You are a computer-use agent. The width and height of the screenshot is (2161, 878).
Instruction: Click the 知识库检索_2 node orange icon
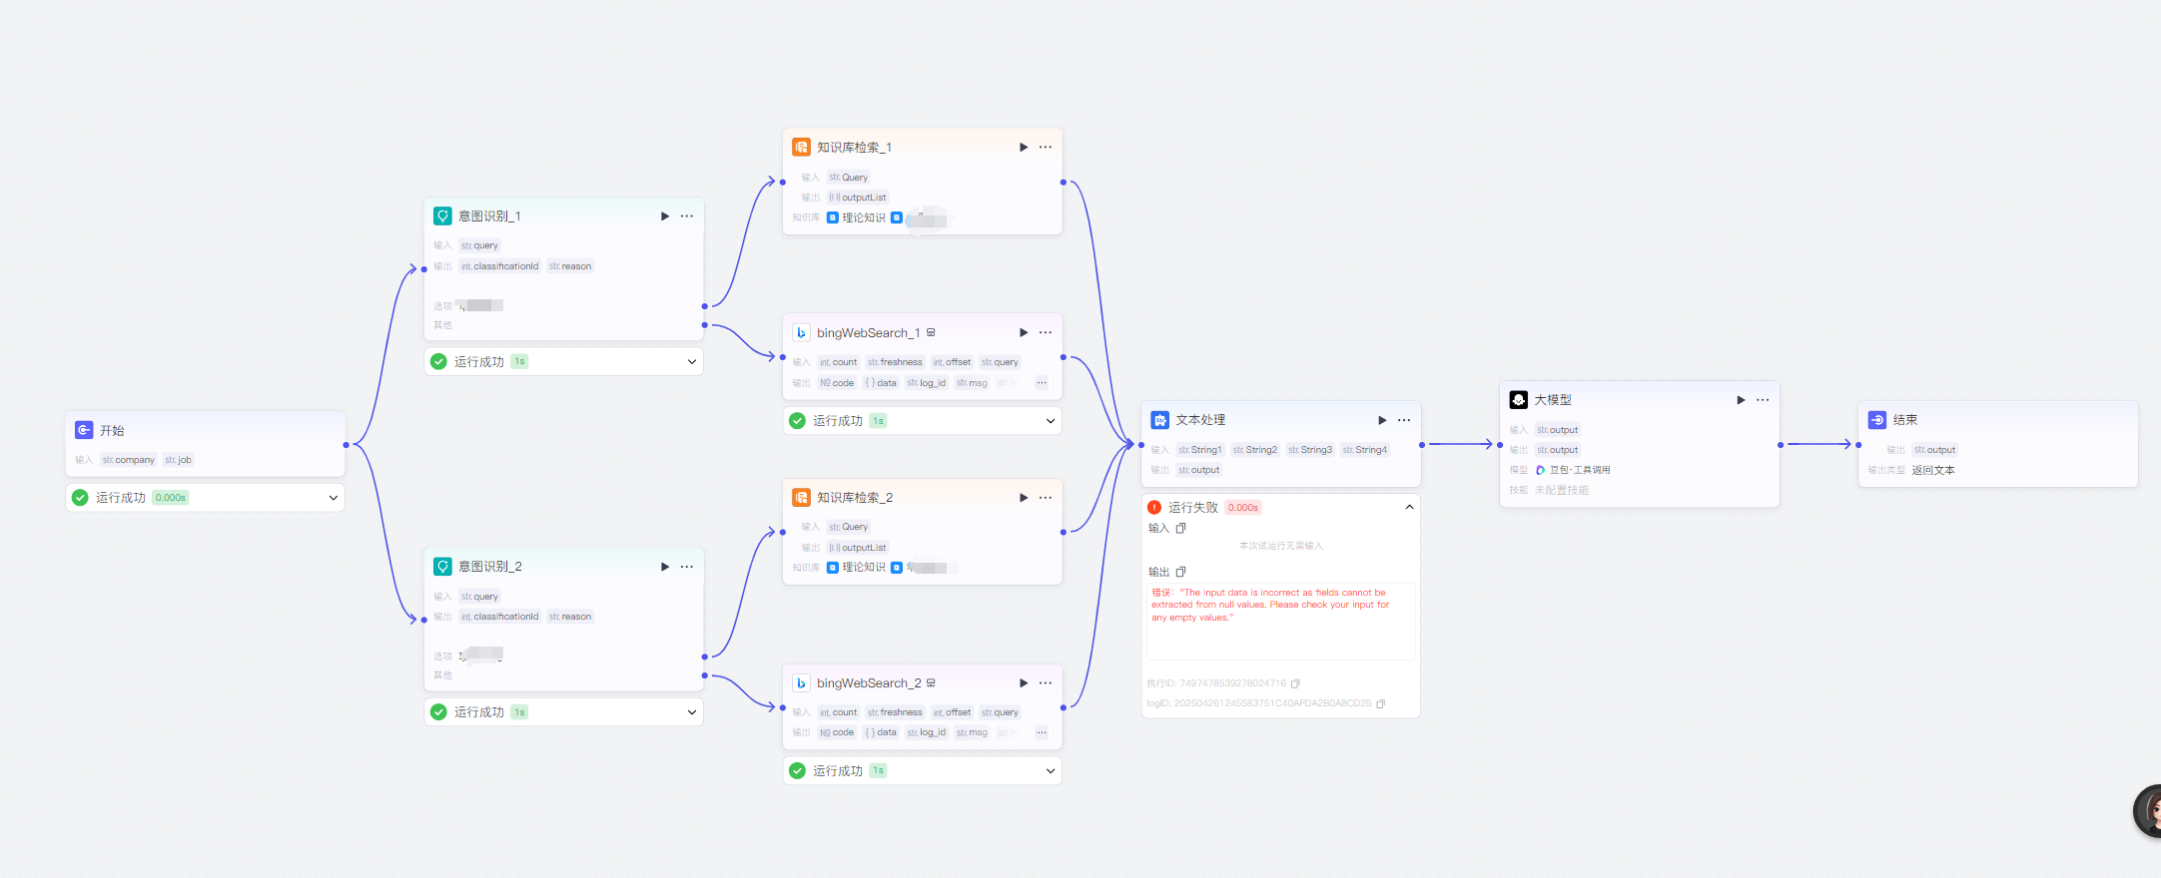pos(801,498)
